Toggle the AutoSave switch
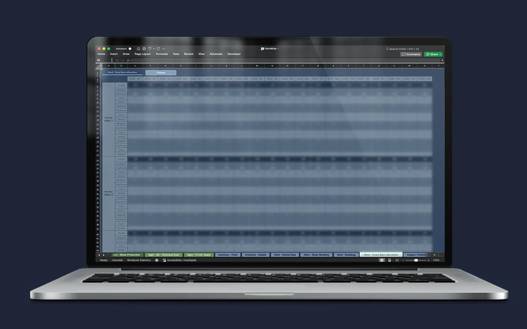Image resolution: width=527 pixels, height=329 pixels. coord(130,49)
